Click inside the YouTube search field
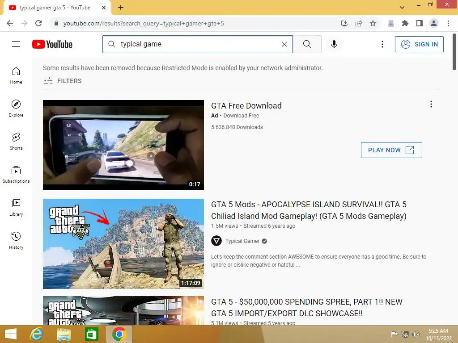Viewport: 458px width, 343px height. pyautogui.click(x=198, y=44)
